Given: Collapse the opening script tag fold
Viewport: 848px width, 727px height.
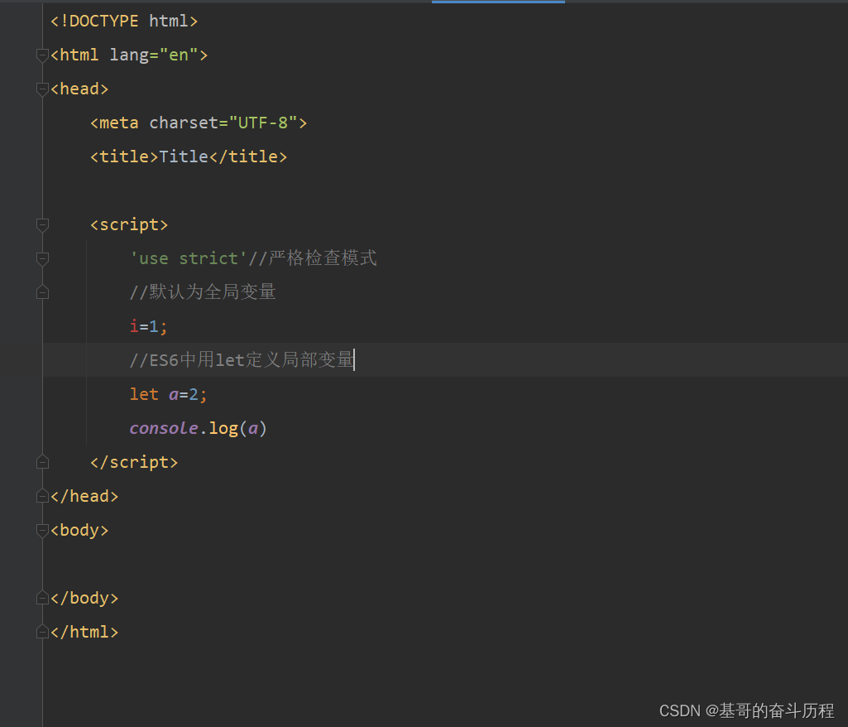Looking at the screenshot, I should tap(42, 225).
